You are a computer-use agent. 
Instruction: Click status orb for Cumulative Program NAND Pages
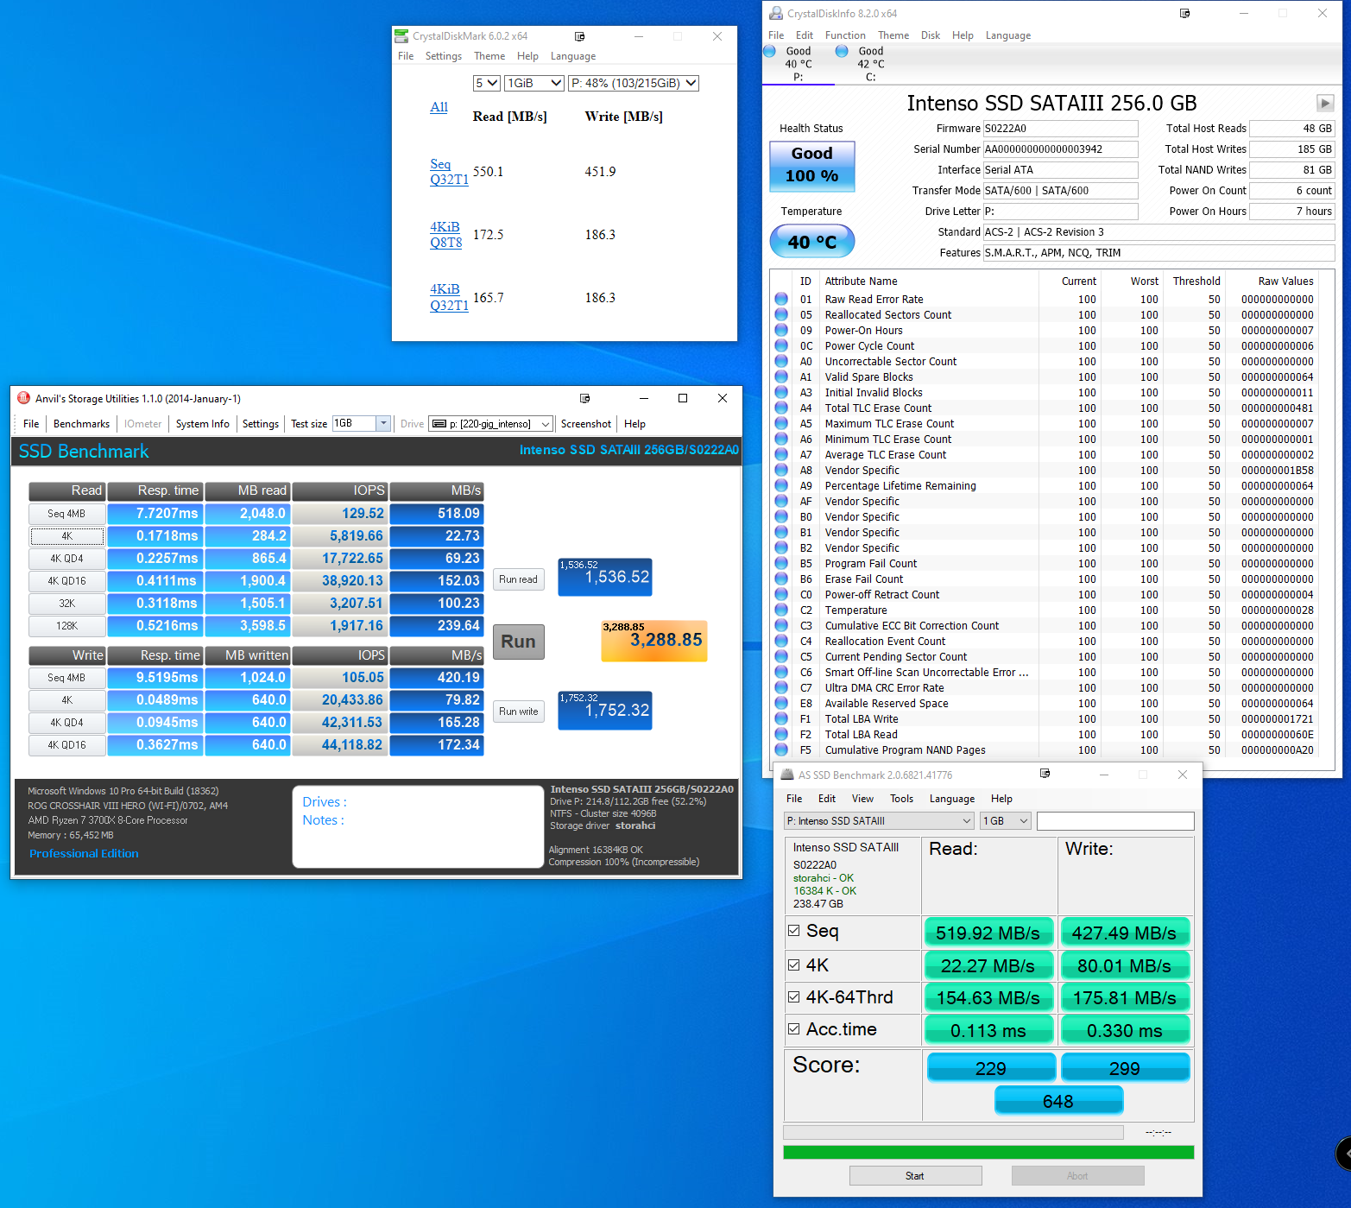[781, 749]
